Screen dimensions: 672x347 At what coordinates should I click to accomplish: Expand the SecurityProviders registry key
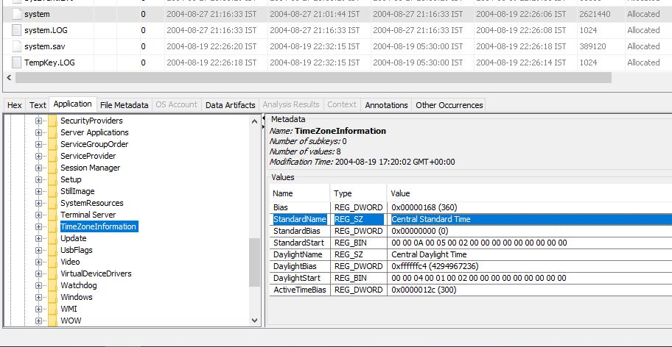[x=38, y=121]
